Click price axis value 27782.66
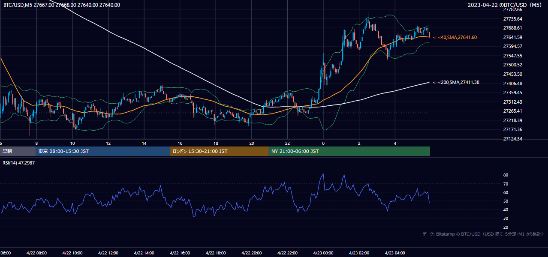The height and width of the screenshot is (257, 548). tap(512, 9)
